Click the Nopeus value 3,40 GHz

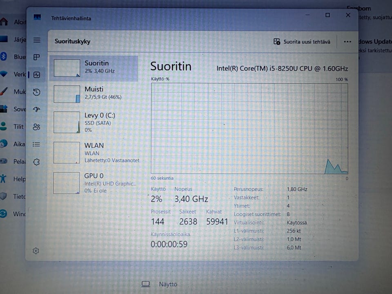point(191,199)
